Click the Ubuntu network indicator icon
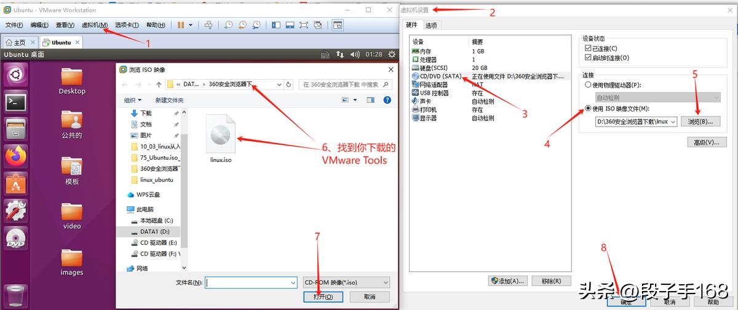The width and height of the screenshot is (738, 310). click(341, 55)
